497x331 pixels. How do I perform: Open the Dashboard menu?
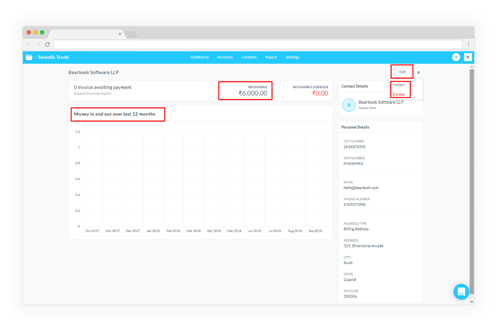click(199, 57)
